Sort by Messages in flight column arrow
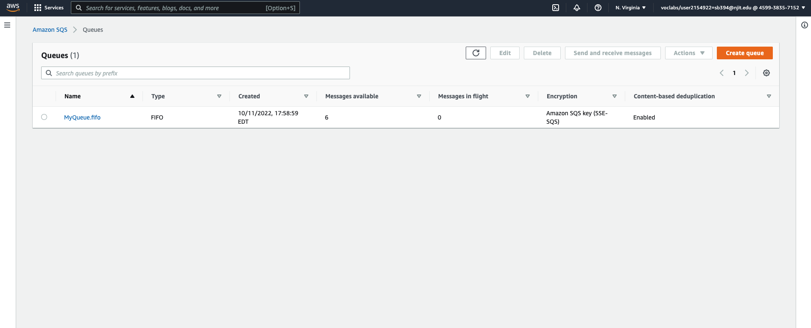 [x=528, y=96]
